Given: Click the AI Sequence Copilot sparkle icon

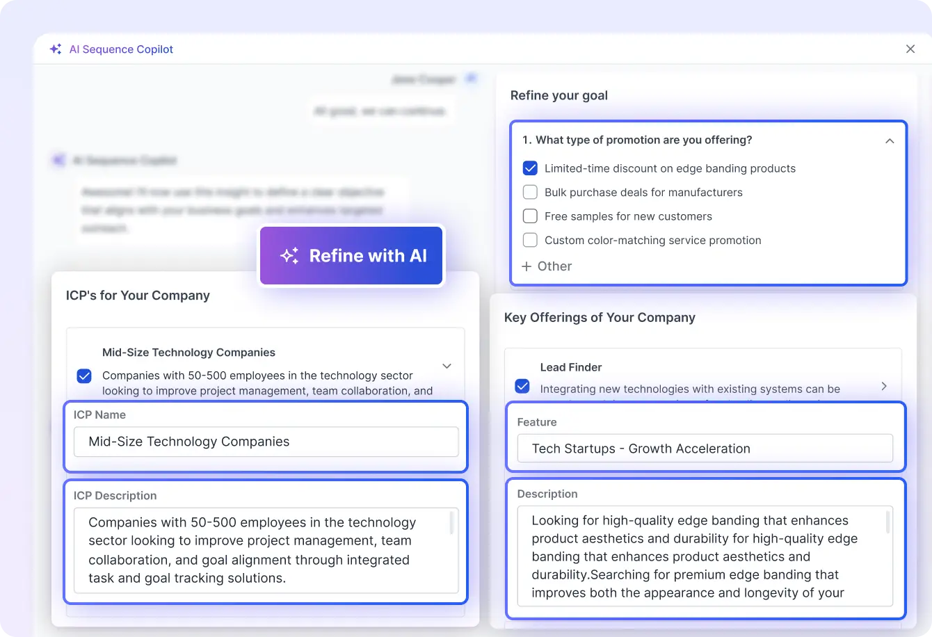Looking at the screenshot, I should click(56, 49).
